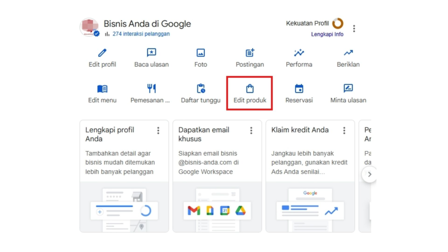Click Lengkapi Info link
This screenshot has width=448, height=252.
click(x=327, y=34)
